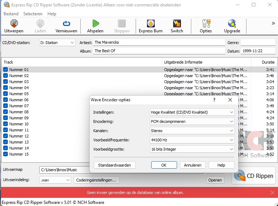The width and height of the screenshot is (278, 206).
Task: Deselect track Nummer 07
Action: pyautogui.click(x=6, y=106)
